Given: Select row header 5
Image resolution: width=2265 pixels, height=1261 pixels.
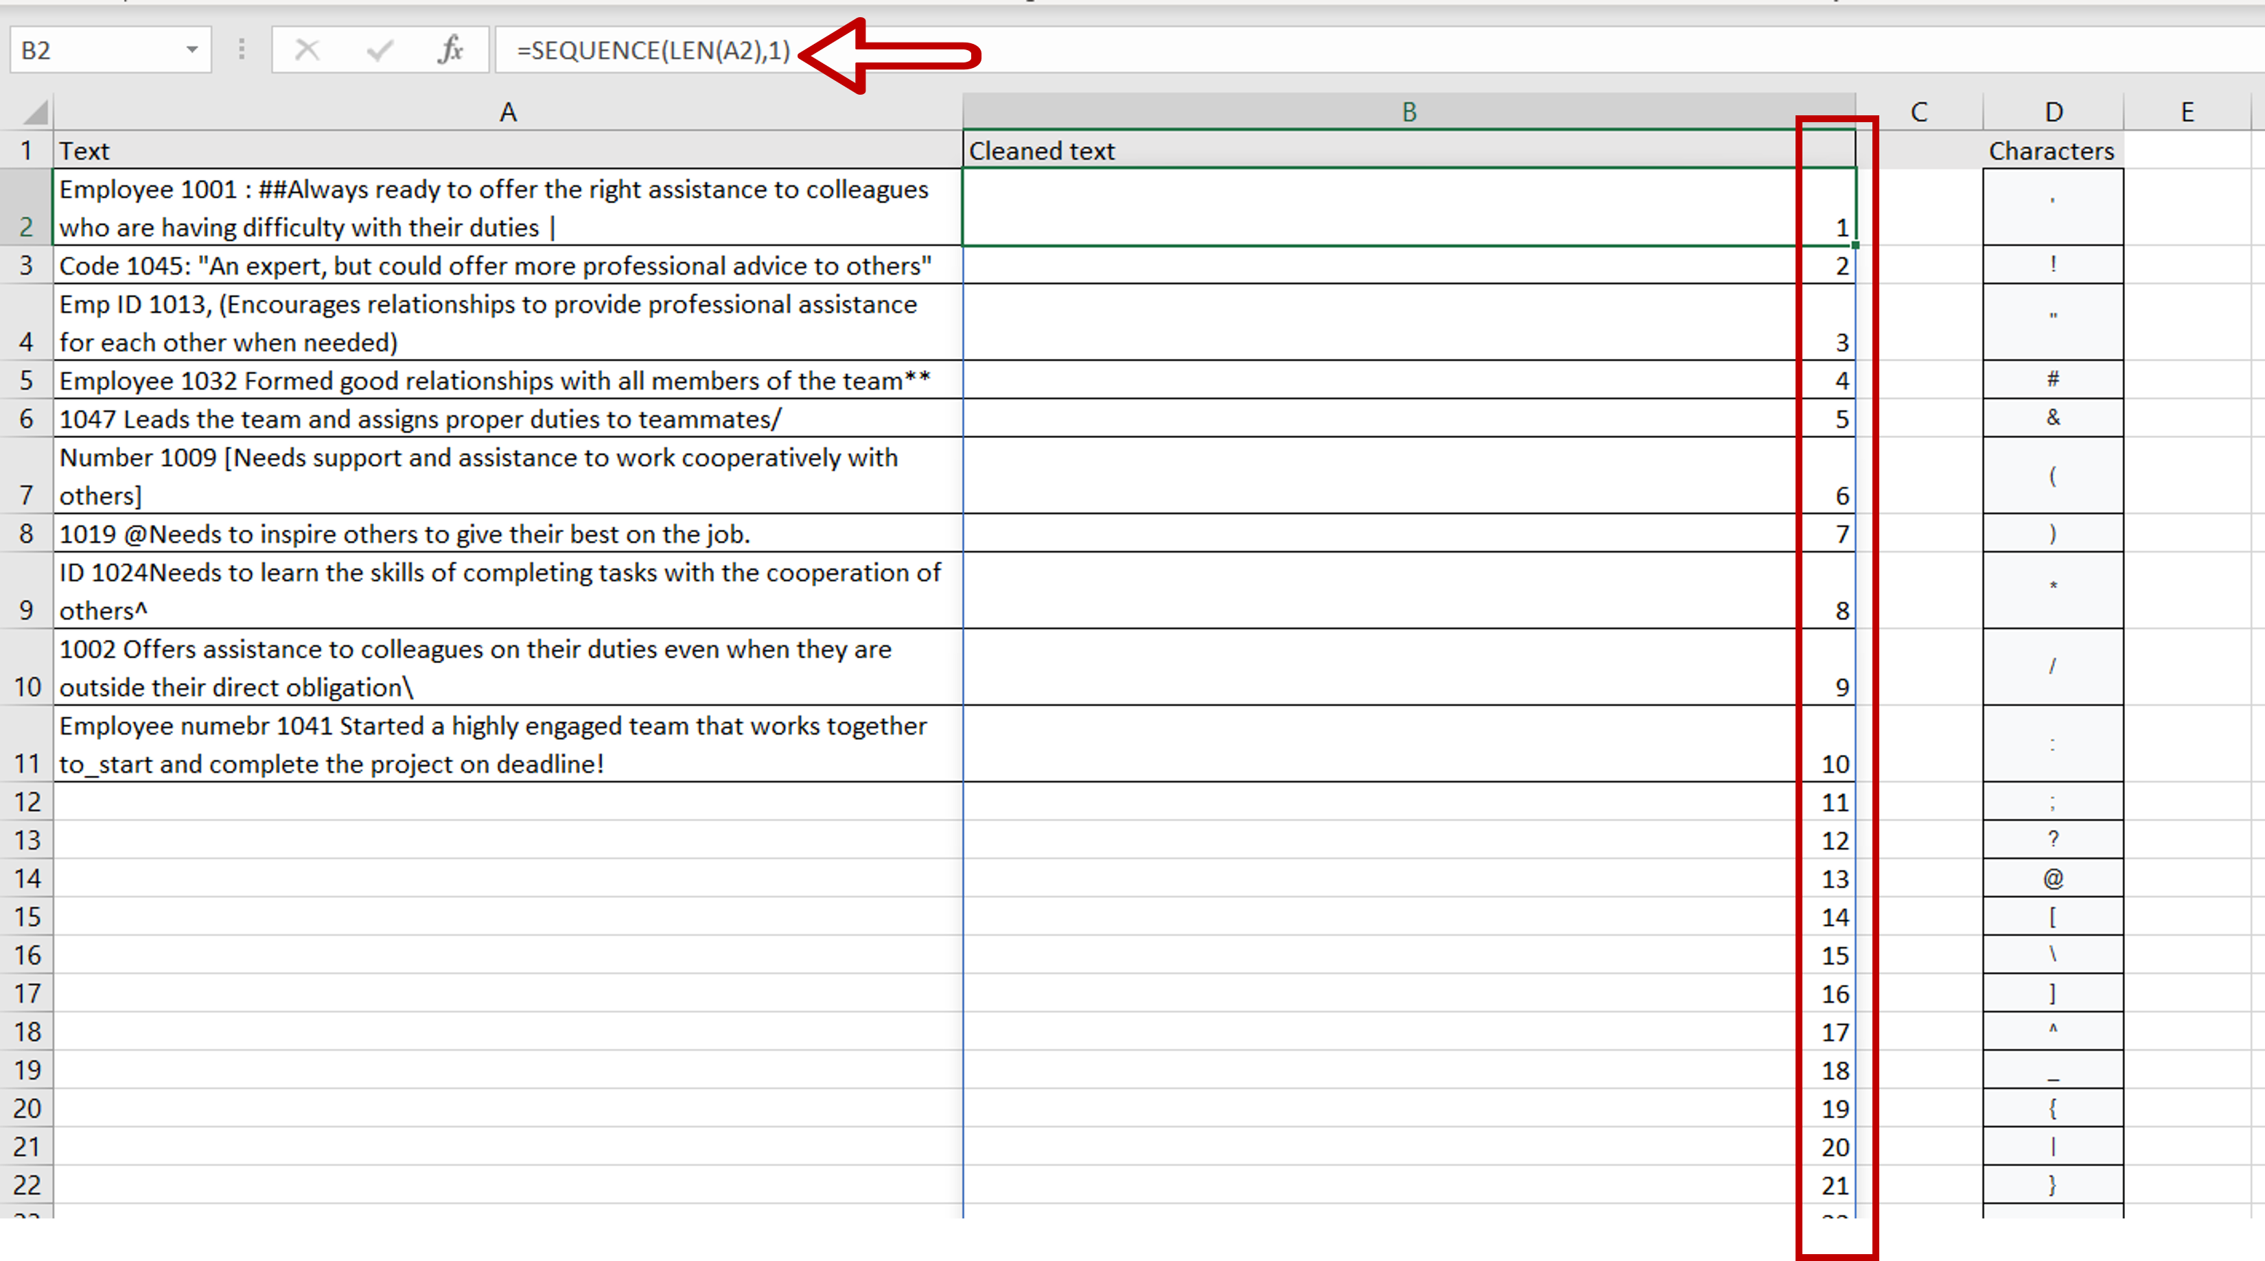Looking at the screenshot, I should tap(26, 380).
